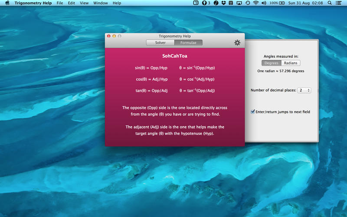This screenshot has width=347, height=217.
Task: Open settings with the gear icon
Action: tap(237, 43)
